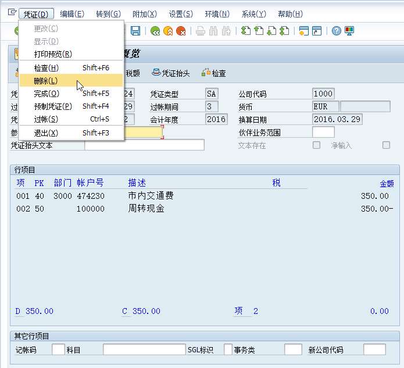Viewport: 404px width, 368px height.
Task: Click the 事务类 input field
Action: tap(293, 349)
